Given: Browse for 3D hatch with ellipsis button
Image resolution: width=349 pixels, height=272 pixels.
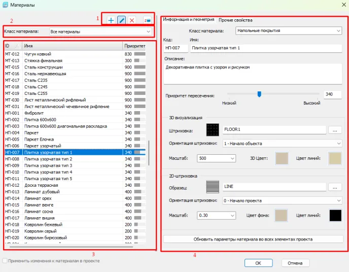Looking at the screenshot, I should (x=335, y=130).
